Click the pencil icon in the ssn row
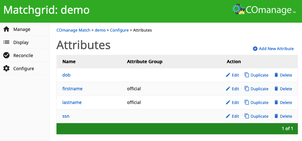302x141 pixels. click(228, 116)
